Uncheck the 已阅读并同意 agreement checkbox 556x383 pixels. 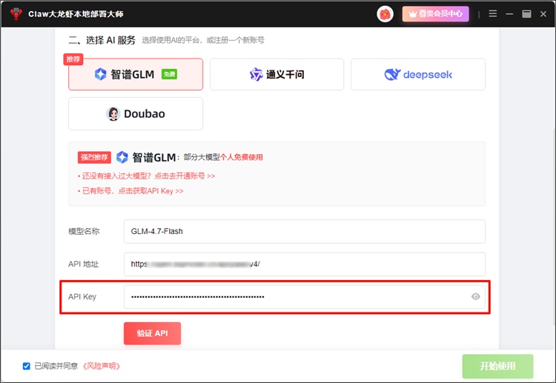tap(27, 366)
